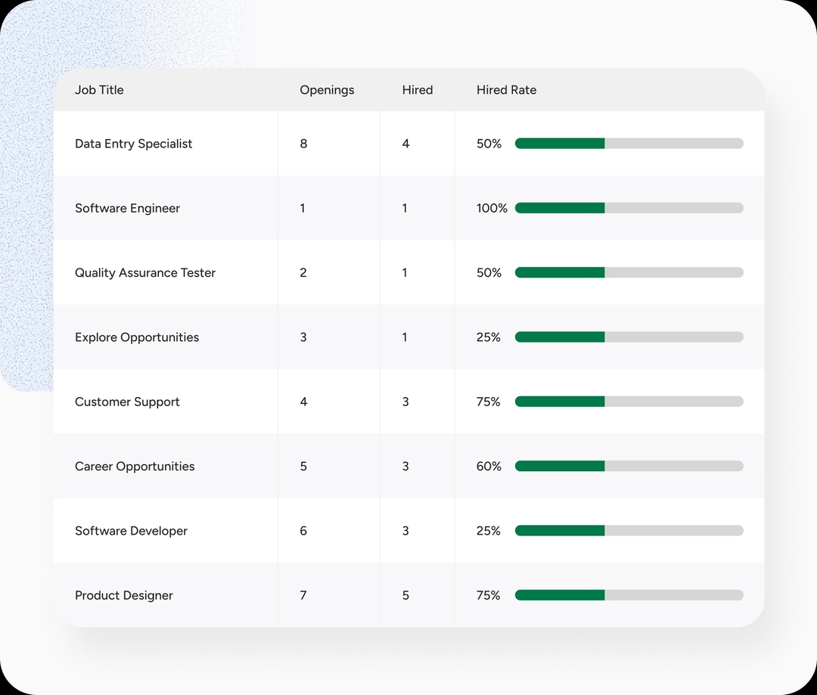Viewport: 817px width, 695px height.
Task: Open the Career Opportunities job entry
Action: 135,467
